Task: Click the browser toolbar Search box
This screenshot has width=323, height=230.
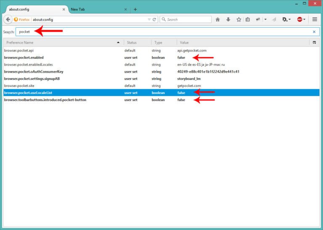Action: click(185, 20)
